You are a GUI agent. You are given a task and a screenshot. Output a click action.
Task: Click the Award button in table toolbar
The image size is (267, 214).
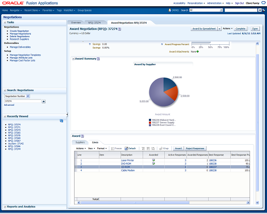178,148
